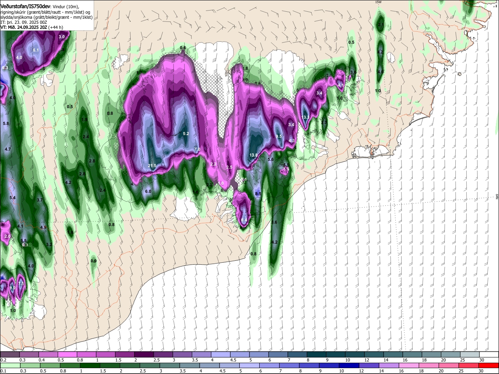Click the Veðurstofan/IS750dev title text
499x374 pixels.
point(26,7)
